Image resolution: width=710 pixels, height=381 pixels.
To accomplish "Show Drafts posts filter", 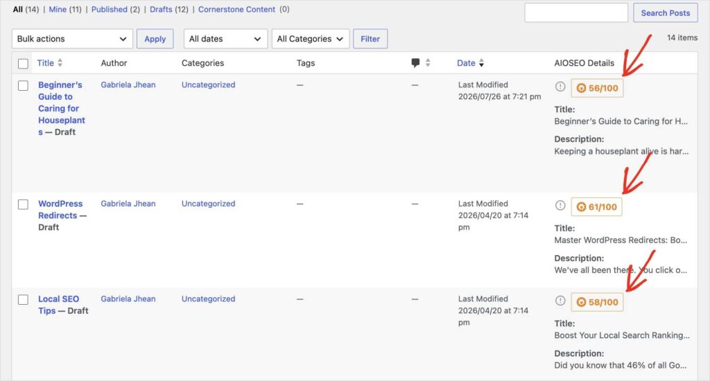I will click(161, 9).
